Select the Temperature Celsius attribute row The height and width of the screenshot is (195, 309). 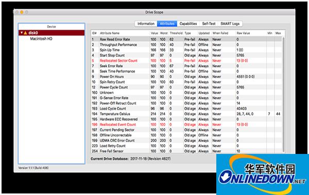[186, 114]
